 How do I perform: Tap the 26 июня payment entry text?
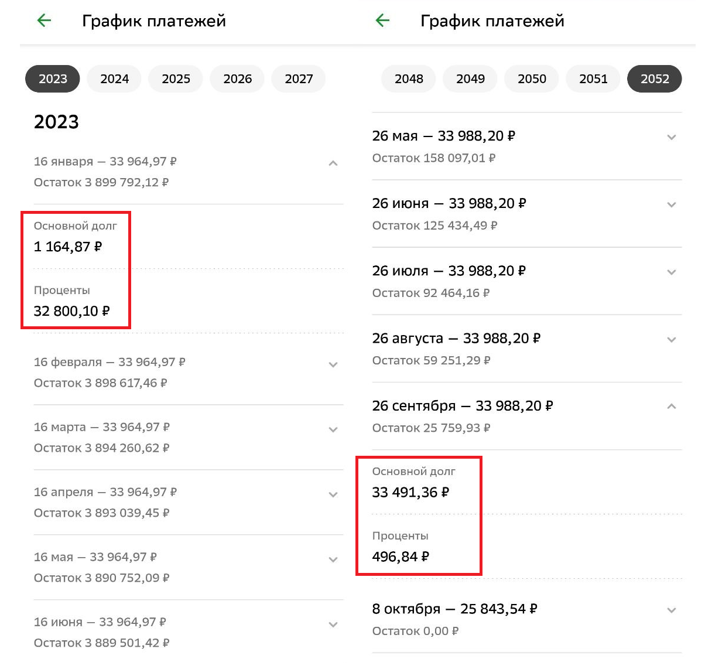point(449,204)
